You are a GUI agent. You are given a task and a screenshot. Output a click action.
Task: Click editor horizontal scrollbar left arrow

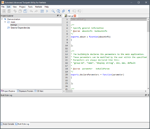point(64,91)
